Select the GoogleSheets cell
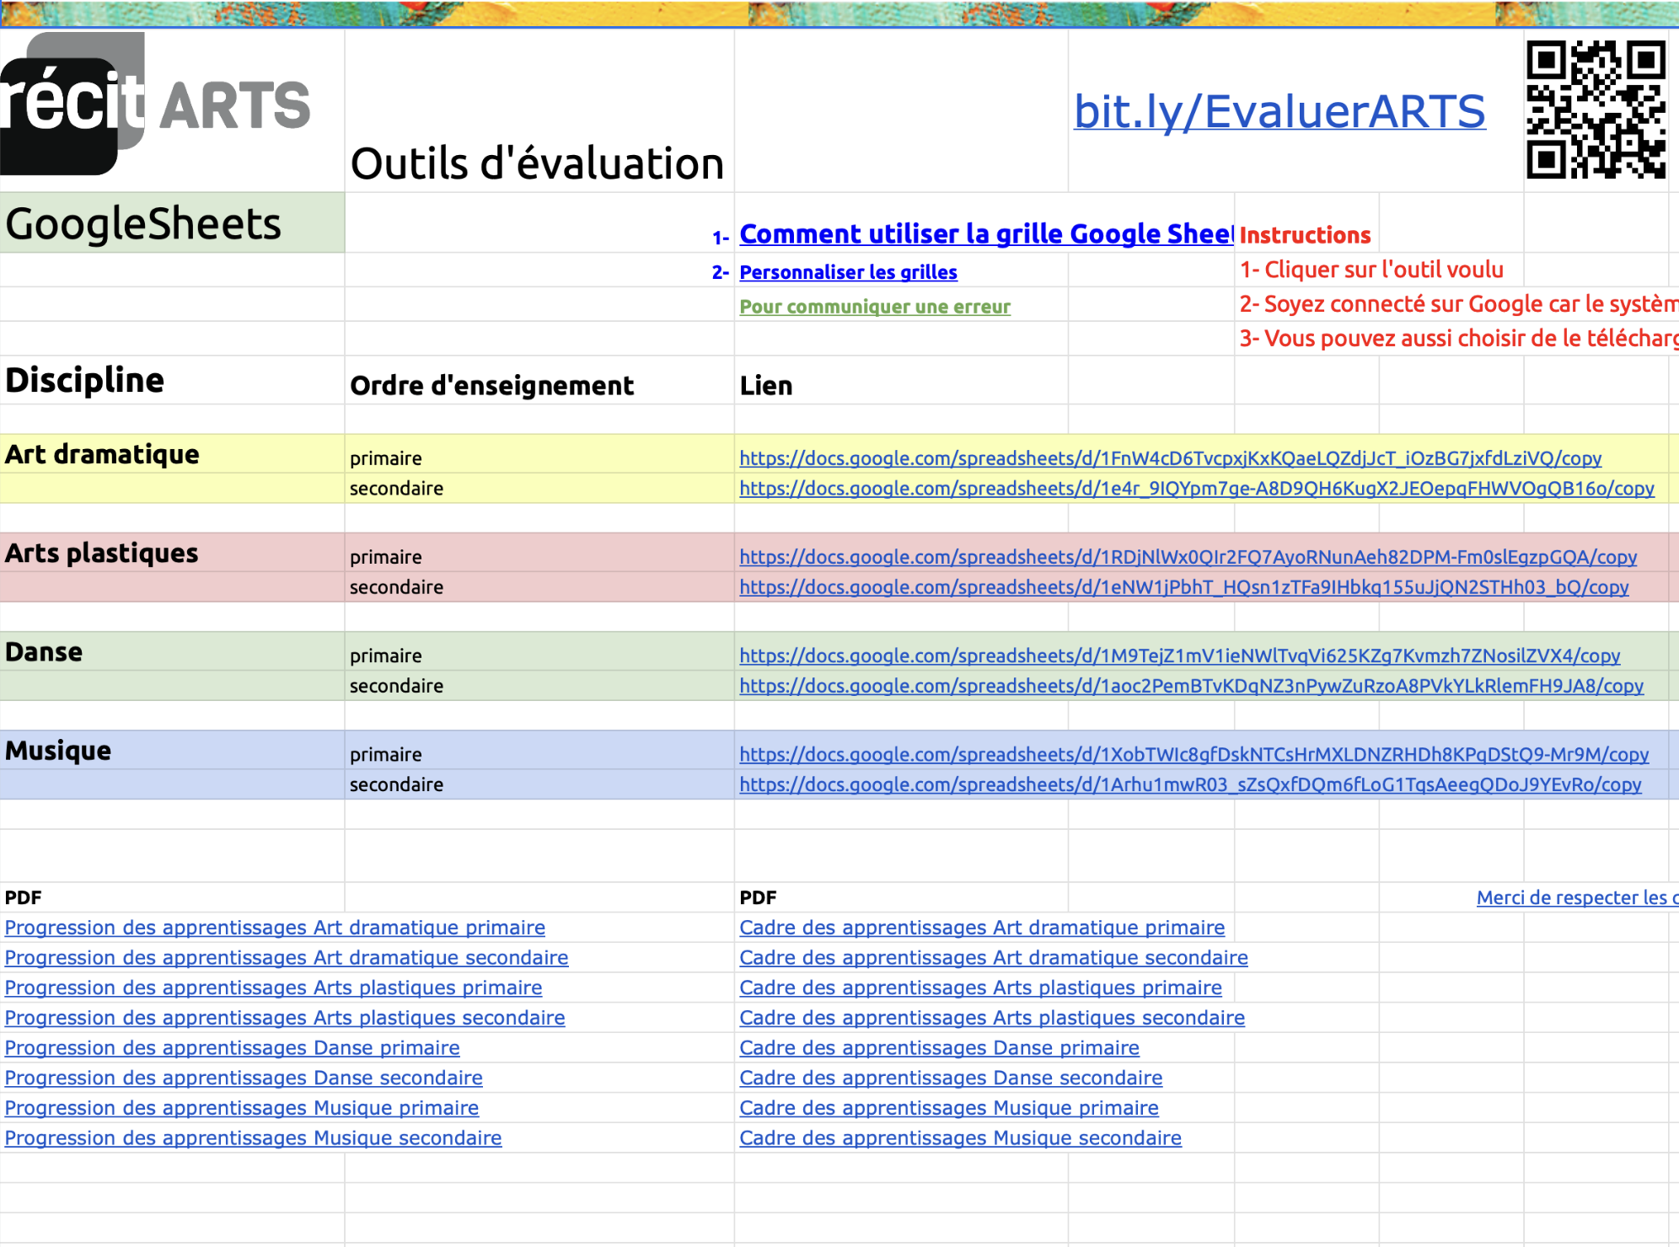Image resolution: width=1679 pixels, height=1247 pixels. 172,223
